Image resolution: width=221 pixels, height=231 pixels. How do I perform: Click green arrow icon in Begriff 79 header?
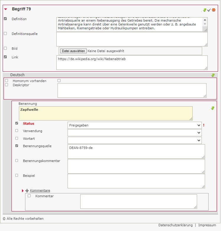click(205, 10)
